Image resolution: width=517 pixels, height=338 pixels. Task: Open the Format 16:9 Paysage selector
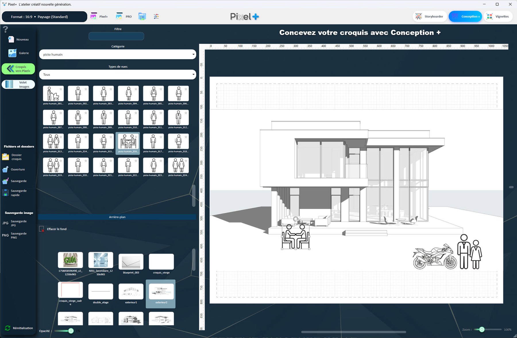[45, 17]
